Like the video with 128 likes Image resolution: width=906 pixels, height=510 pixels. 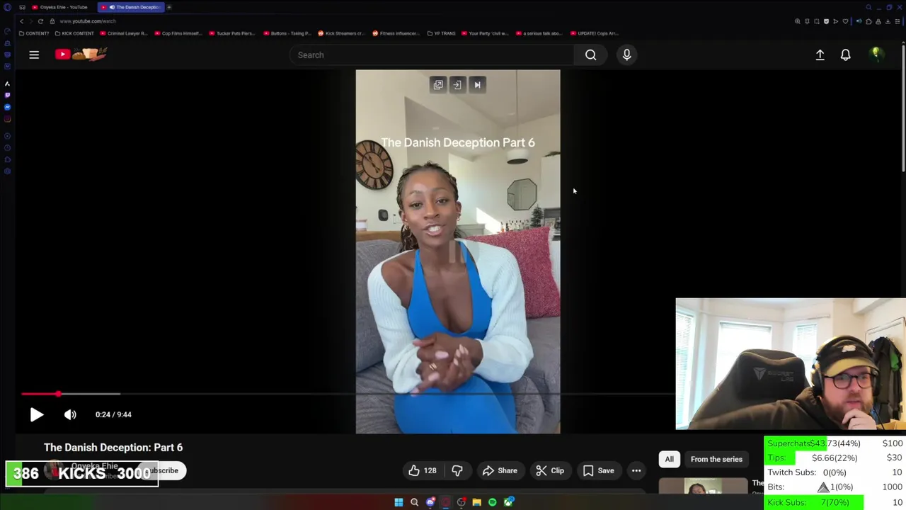point(423,470)
